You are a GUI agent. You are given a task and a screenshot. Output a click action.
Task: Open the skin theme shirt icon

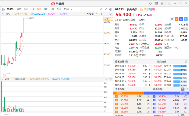[162, 3]
